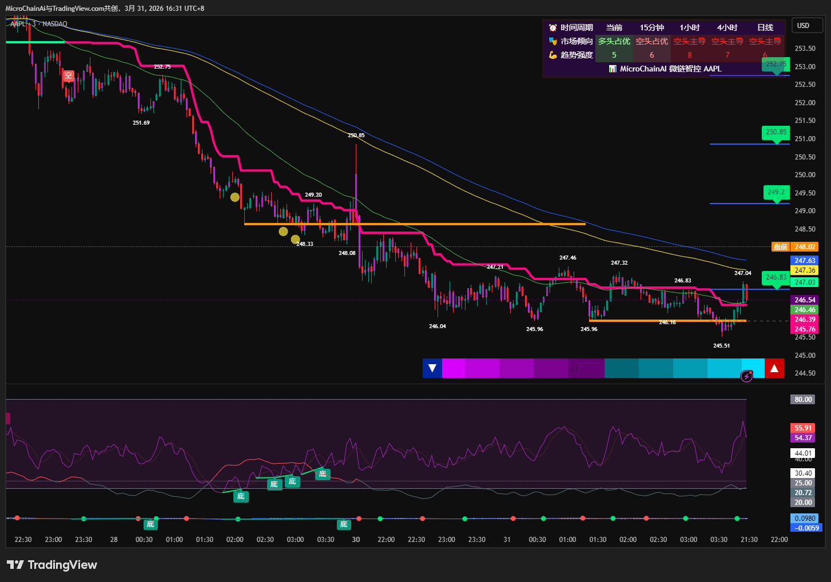The height and width of the screenshot is (582, 831).
Task: Click the leftmost yellow circle marker
Action: pos(234,197)
